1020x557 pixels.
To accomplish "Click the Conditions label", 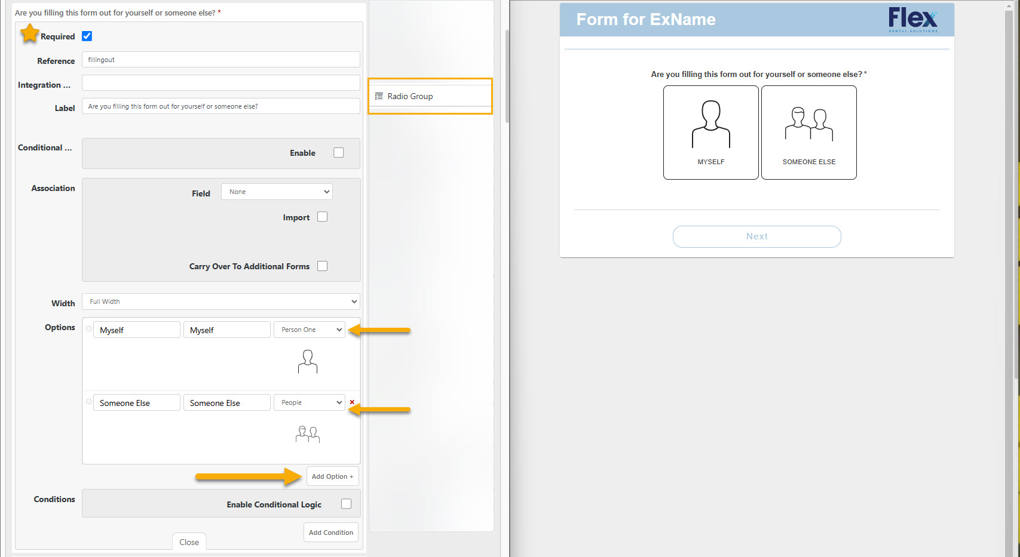I will (x=54, y=499).
